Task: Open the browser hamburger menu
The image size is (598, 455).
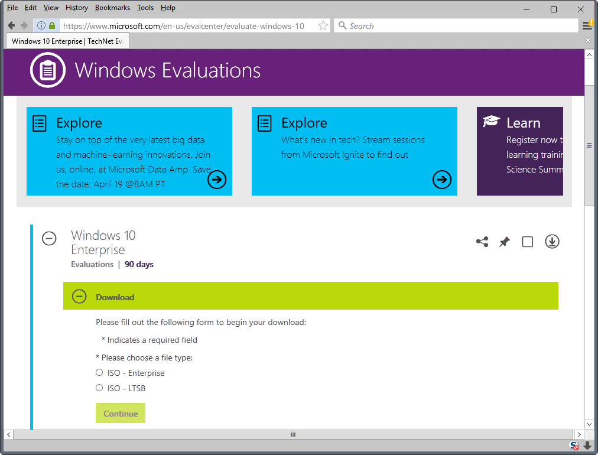Action: [587, 25]
